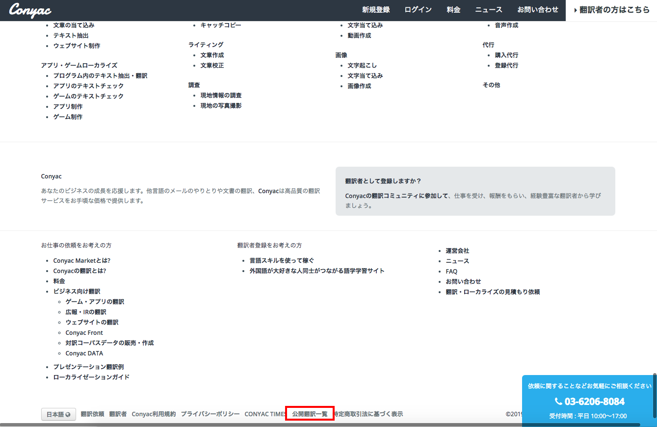
Task: Click the アプリ・ゲームローカライズ heading
Action: pyautogui.click(x=79, y=66)
